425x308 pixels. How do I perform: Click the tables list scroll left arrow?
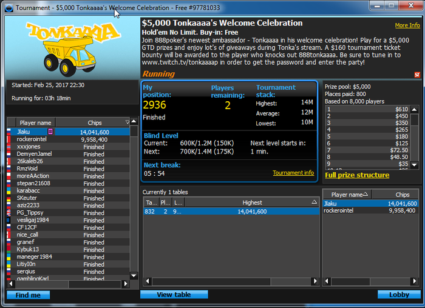click(x=147, y=281)
